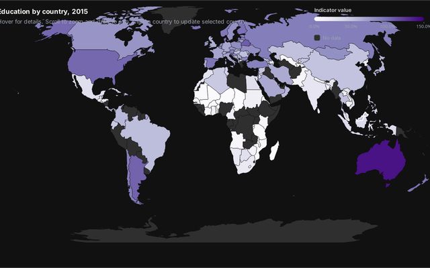Select gray Ethiopia on the map
This screenshot has height=268, width=430.
pos(267,107)
